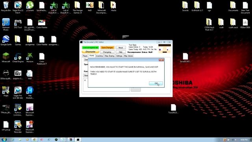
Task: Open the Inventory tab
Action: point(99,56)
